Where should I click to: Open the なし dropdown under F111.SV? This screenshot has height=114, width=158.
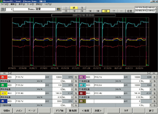[x=72, y=89]
